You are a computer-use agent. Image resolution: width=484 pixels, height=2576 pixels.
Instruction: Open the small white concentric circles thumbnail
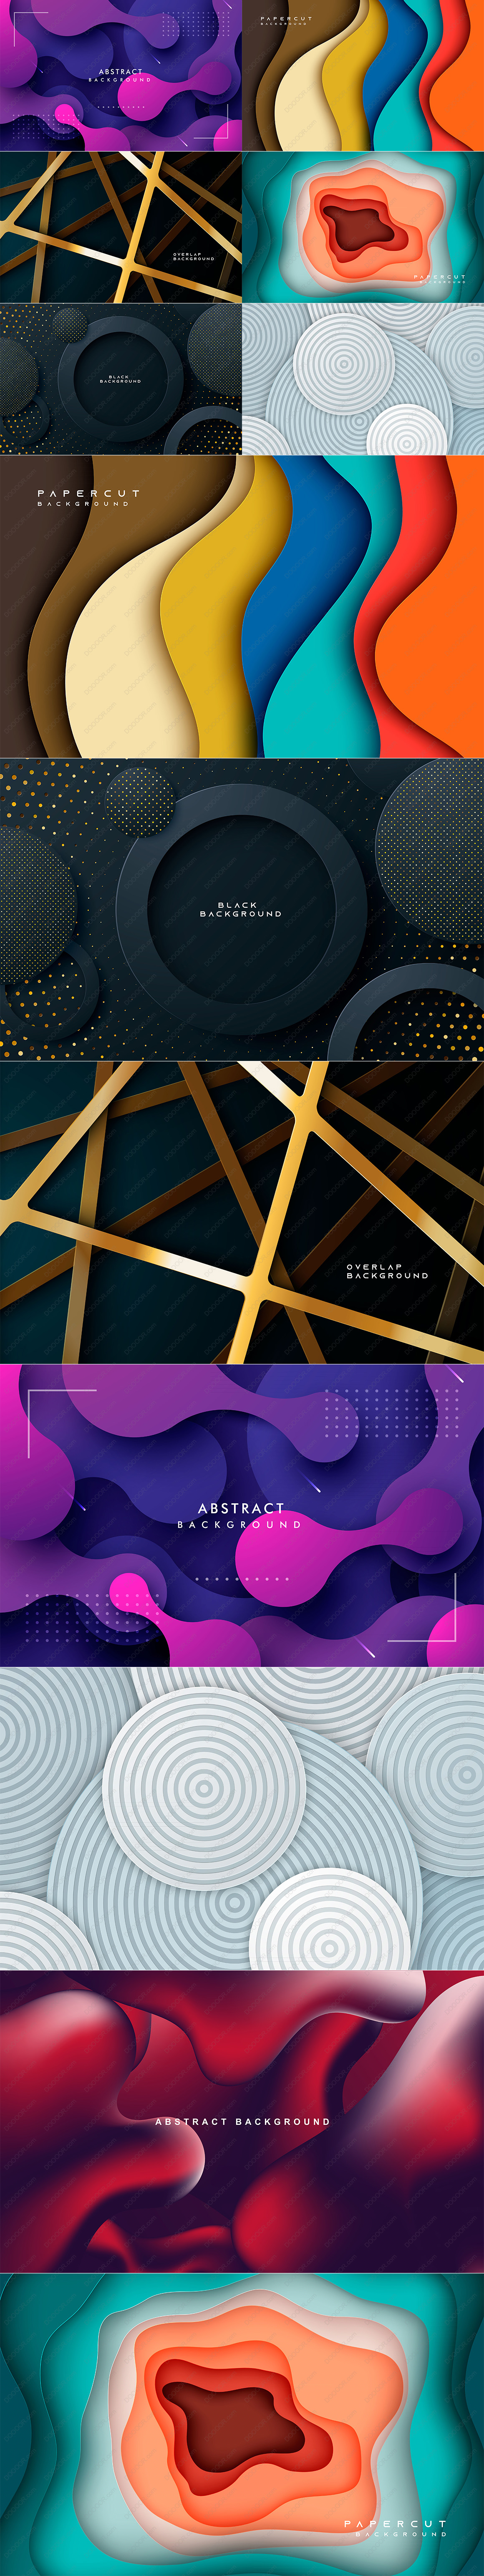(x=363, y=379)
